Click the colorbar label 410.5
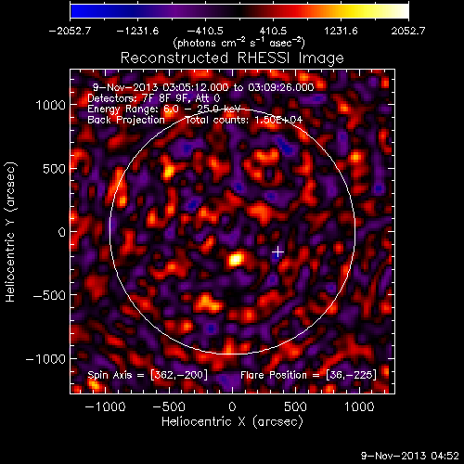The image size is (464, 464). (273, 31)
